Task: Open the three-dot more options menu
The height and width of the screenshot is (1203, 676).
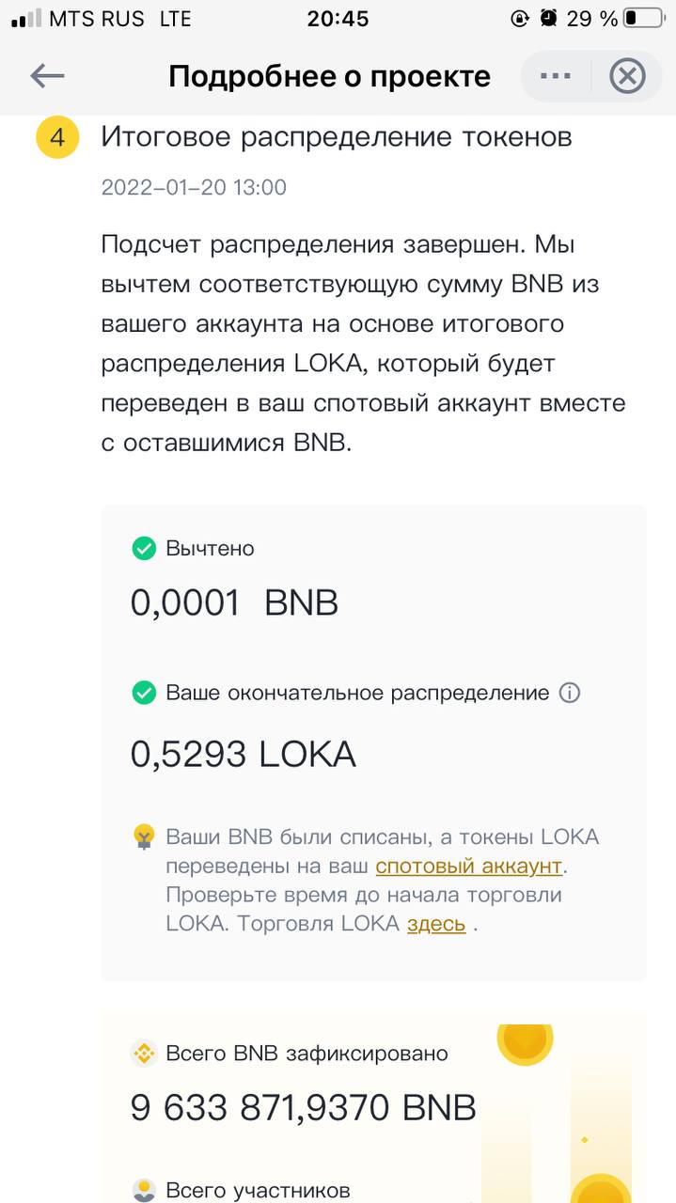Action: pos(556,76)
